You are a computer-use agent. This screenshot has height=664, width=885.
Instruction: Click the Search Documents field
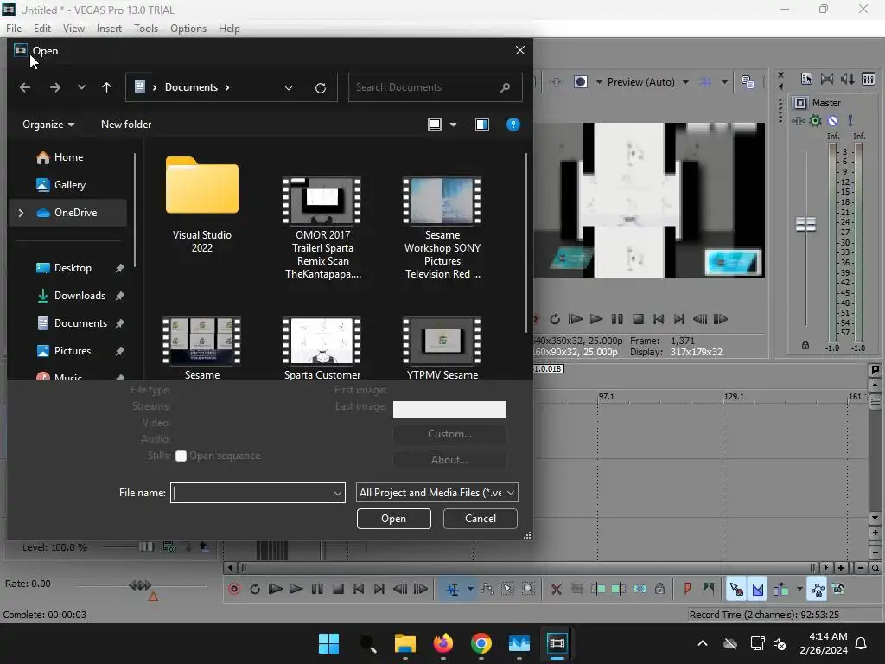point(436,87)
